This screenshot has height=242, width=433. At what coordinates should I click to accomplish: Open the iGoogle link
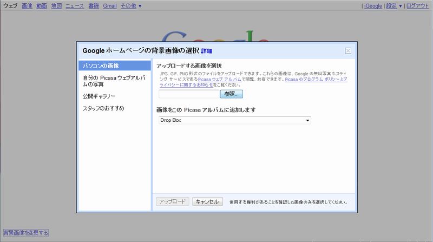(373, 6)
